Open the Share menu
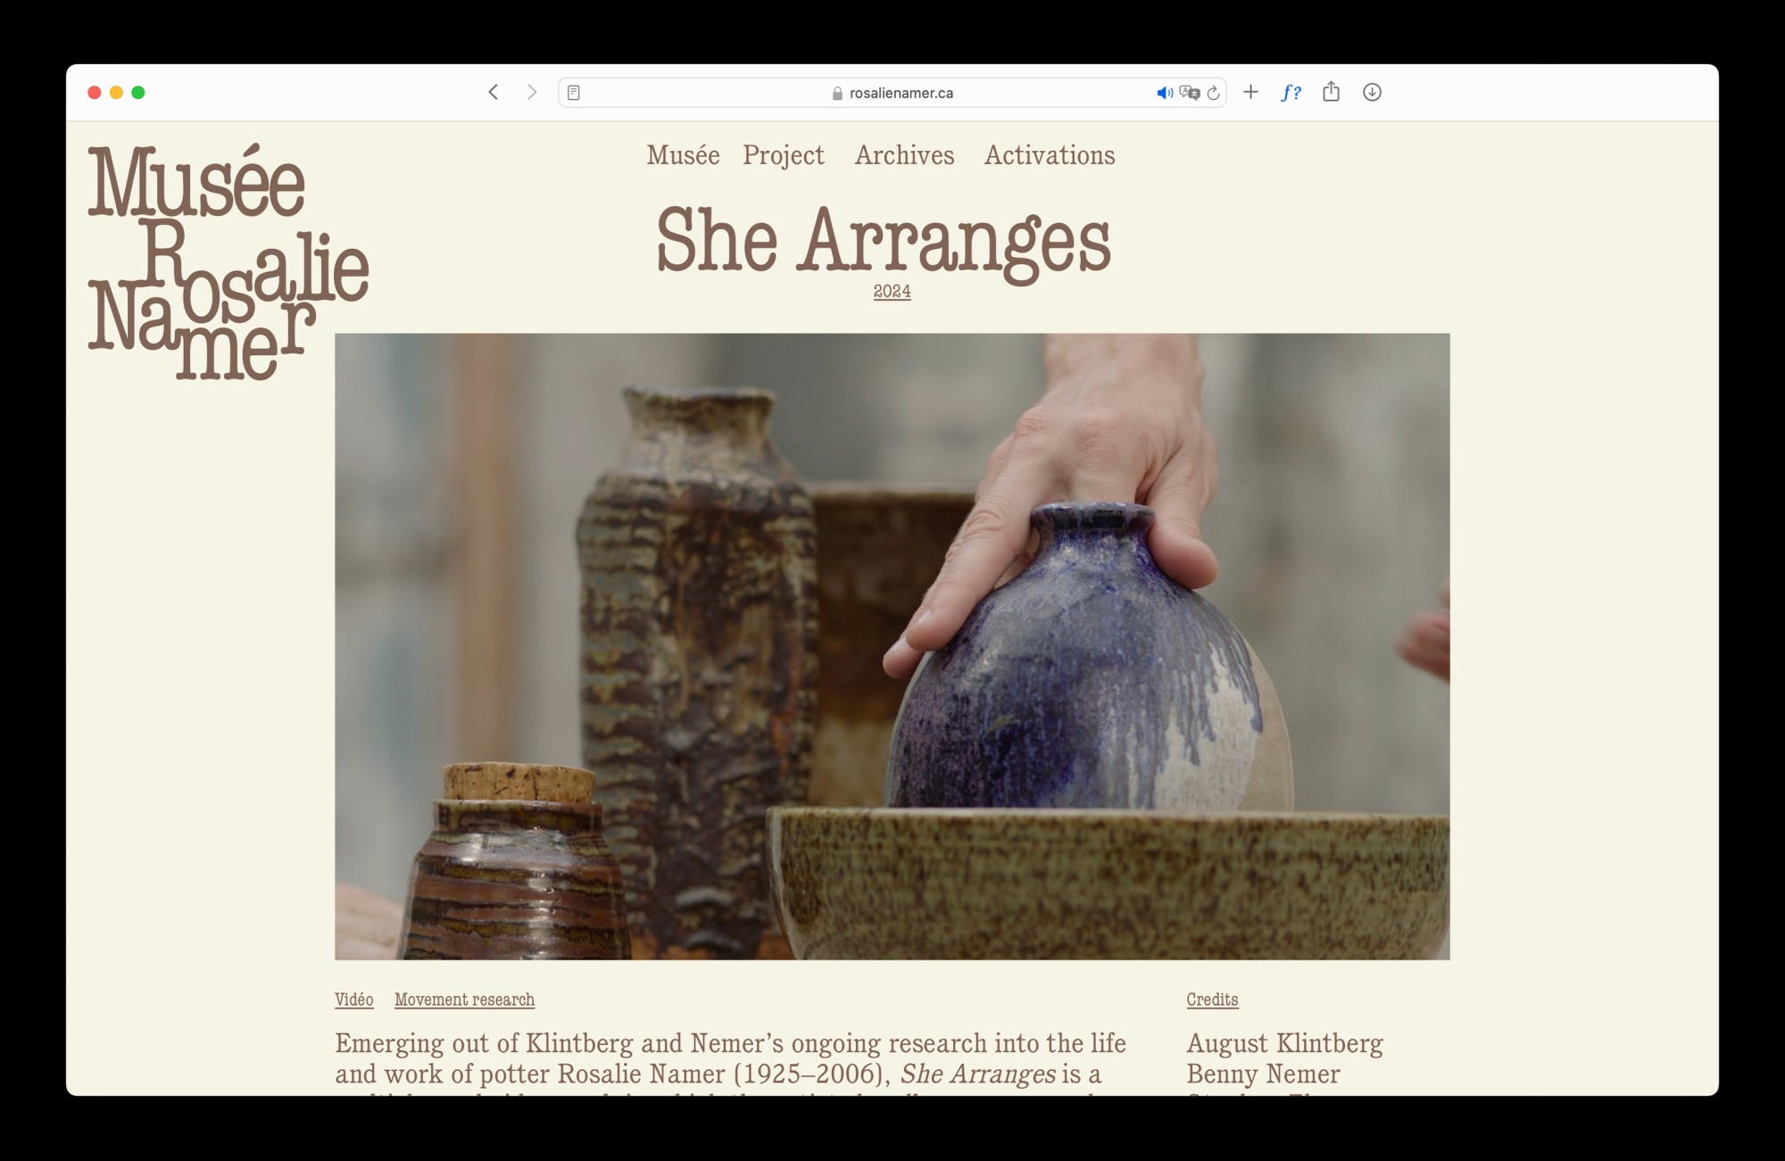The image size is (1785, 1161). click(1331, 92)
